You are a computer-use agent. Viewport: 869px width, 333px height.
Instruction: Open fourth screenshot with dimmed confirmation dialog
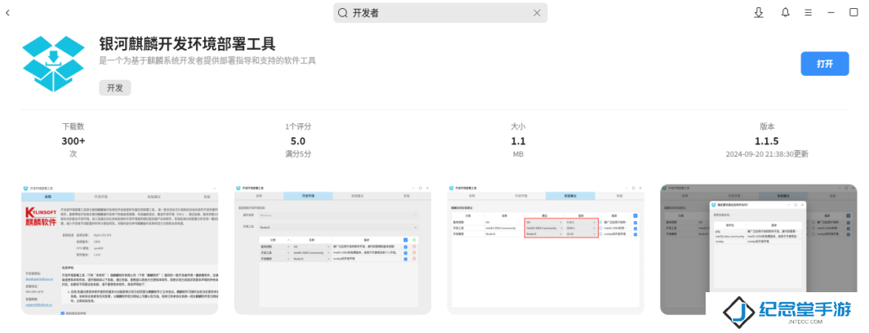[758, 249]
